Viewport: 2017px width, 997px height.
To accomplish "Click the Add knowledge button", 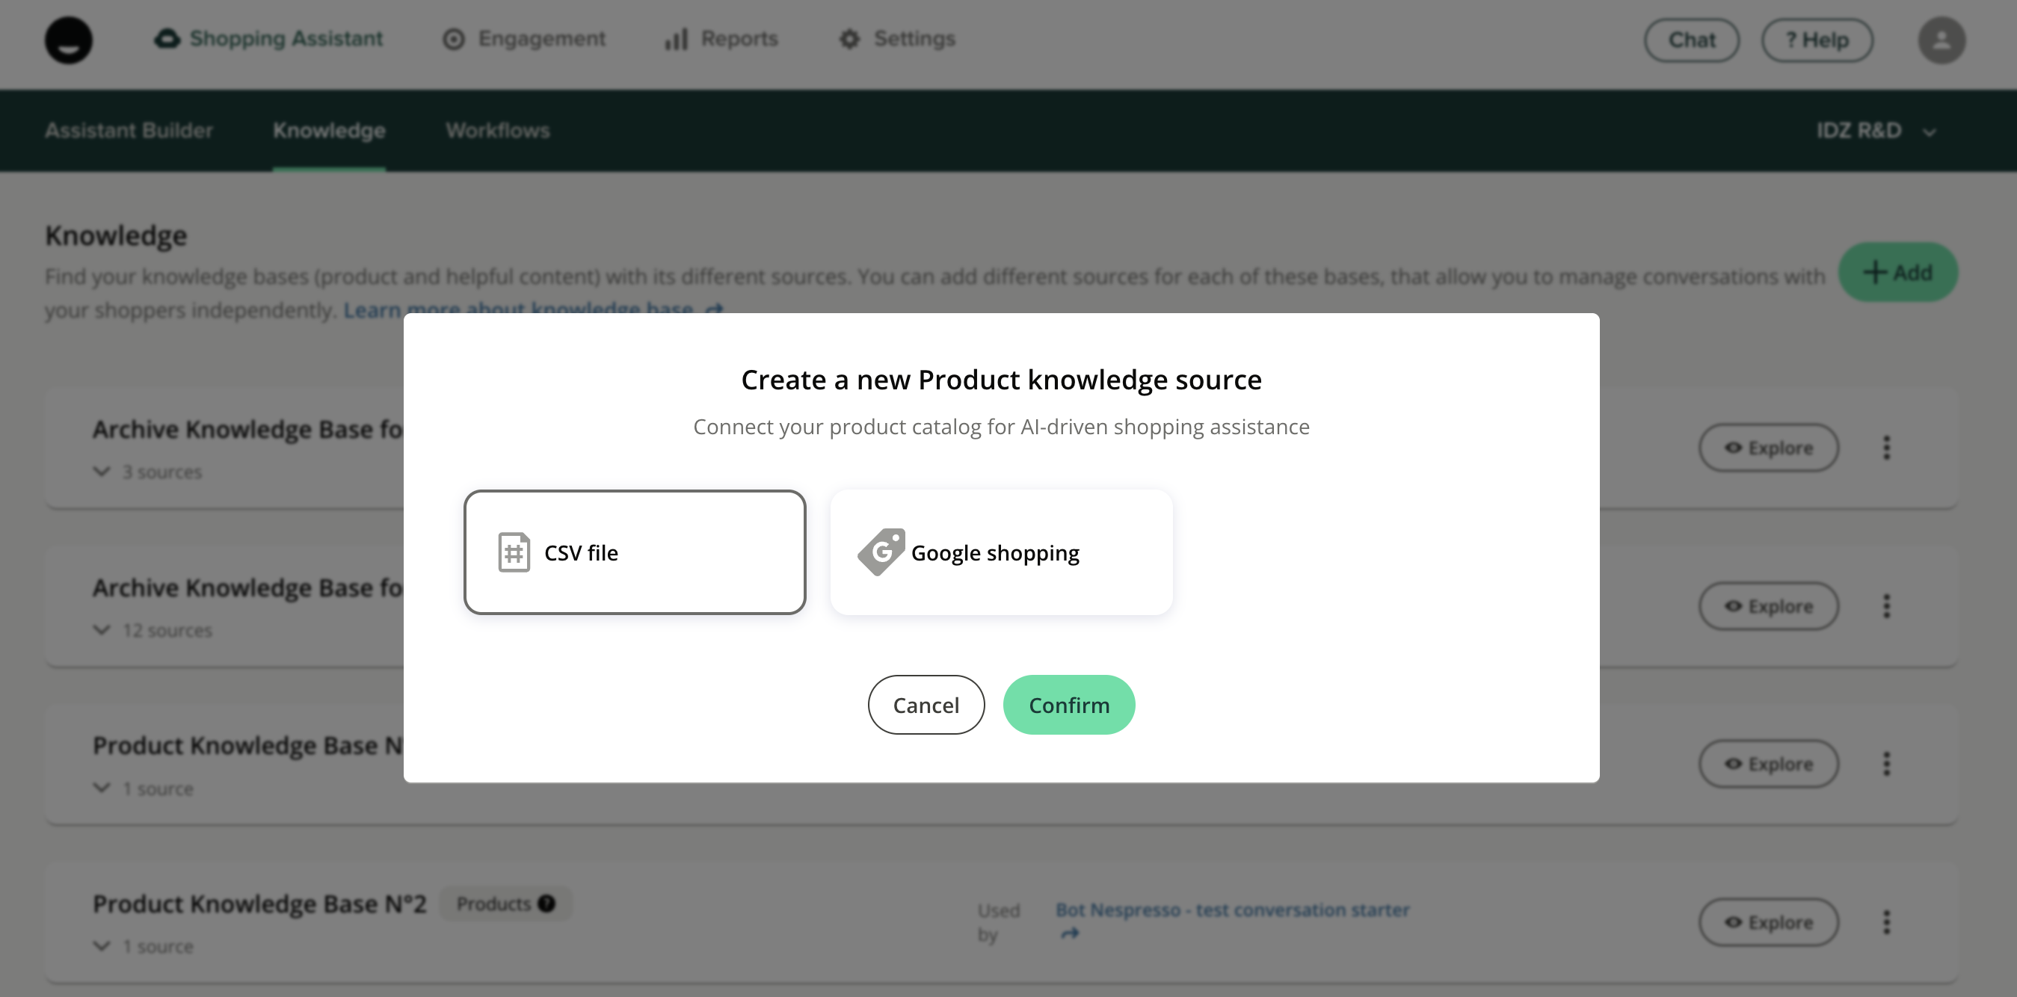I will [x=1897, y=272].
